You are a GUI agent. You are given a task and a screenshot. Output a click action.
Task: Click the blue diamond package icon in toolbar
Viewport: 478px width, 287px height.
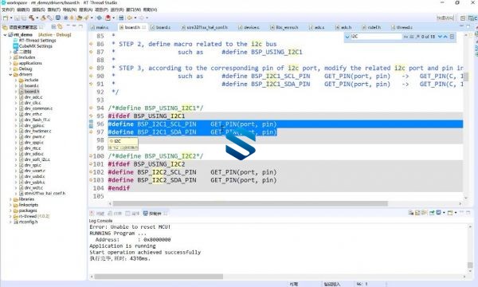(x=99, y=18)
